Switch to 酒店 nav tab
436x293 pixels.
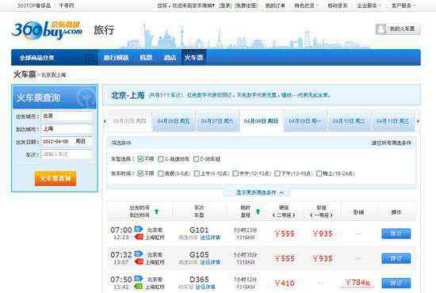pyautogui.click(x=170, y=58)
